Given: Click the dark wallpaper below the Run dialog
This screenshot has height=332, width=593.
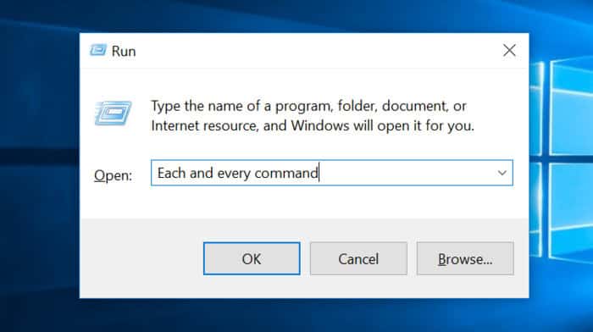Looking at the screenshot, I should [x=302, y=316].
